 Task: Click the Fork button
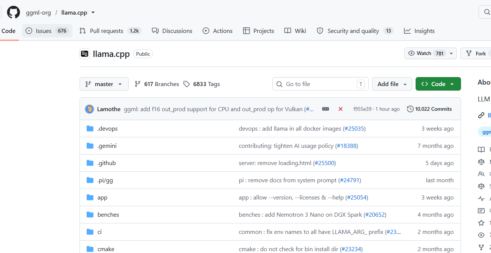(x=476, y=54)
